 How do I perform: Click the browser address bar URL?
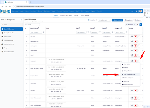(30, 7)
